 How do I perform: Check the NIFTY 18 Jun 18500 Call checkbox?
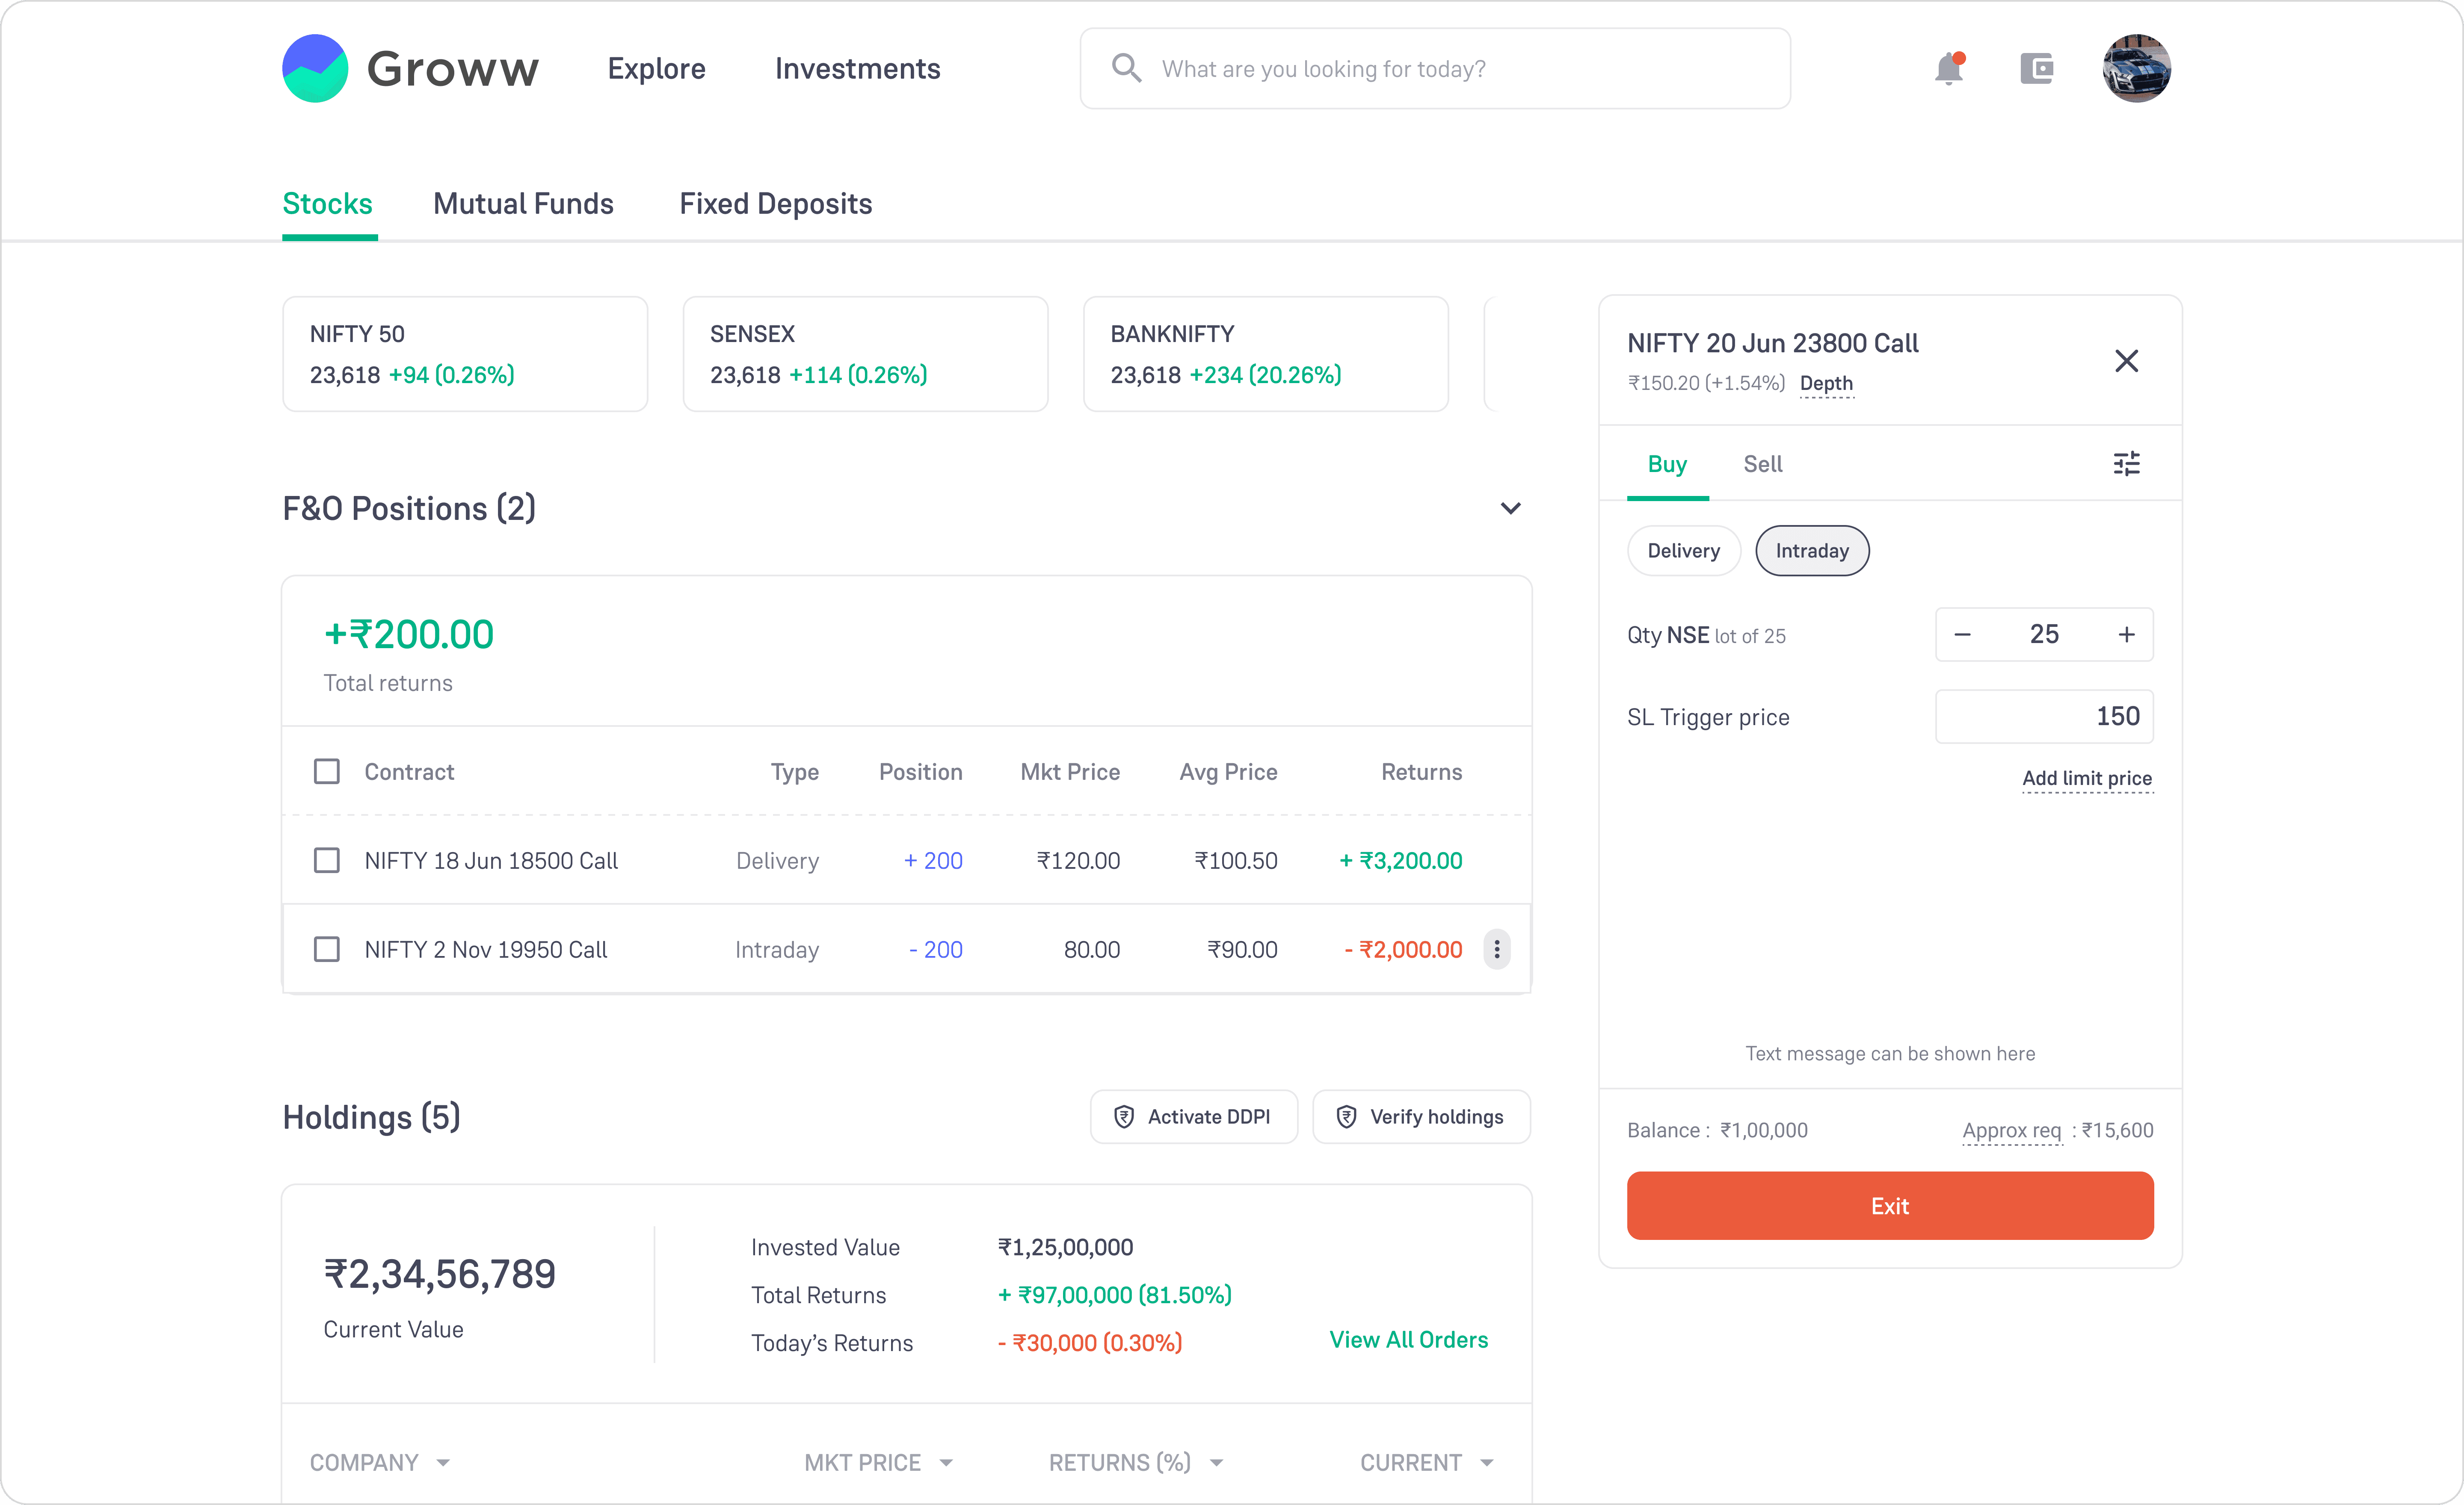point(327,860)
